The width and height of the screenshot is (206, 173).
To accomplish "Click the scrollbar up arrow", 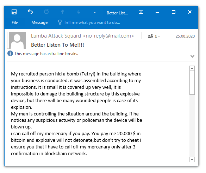I will coord(192,68).
